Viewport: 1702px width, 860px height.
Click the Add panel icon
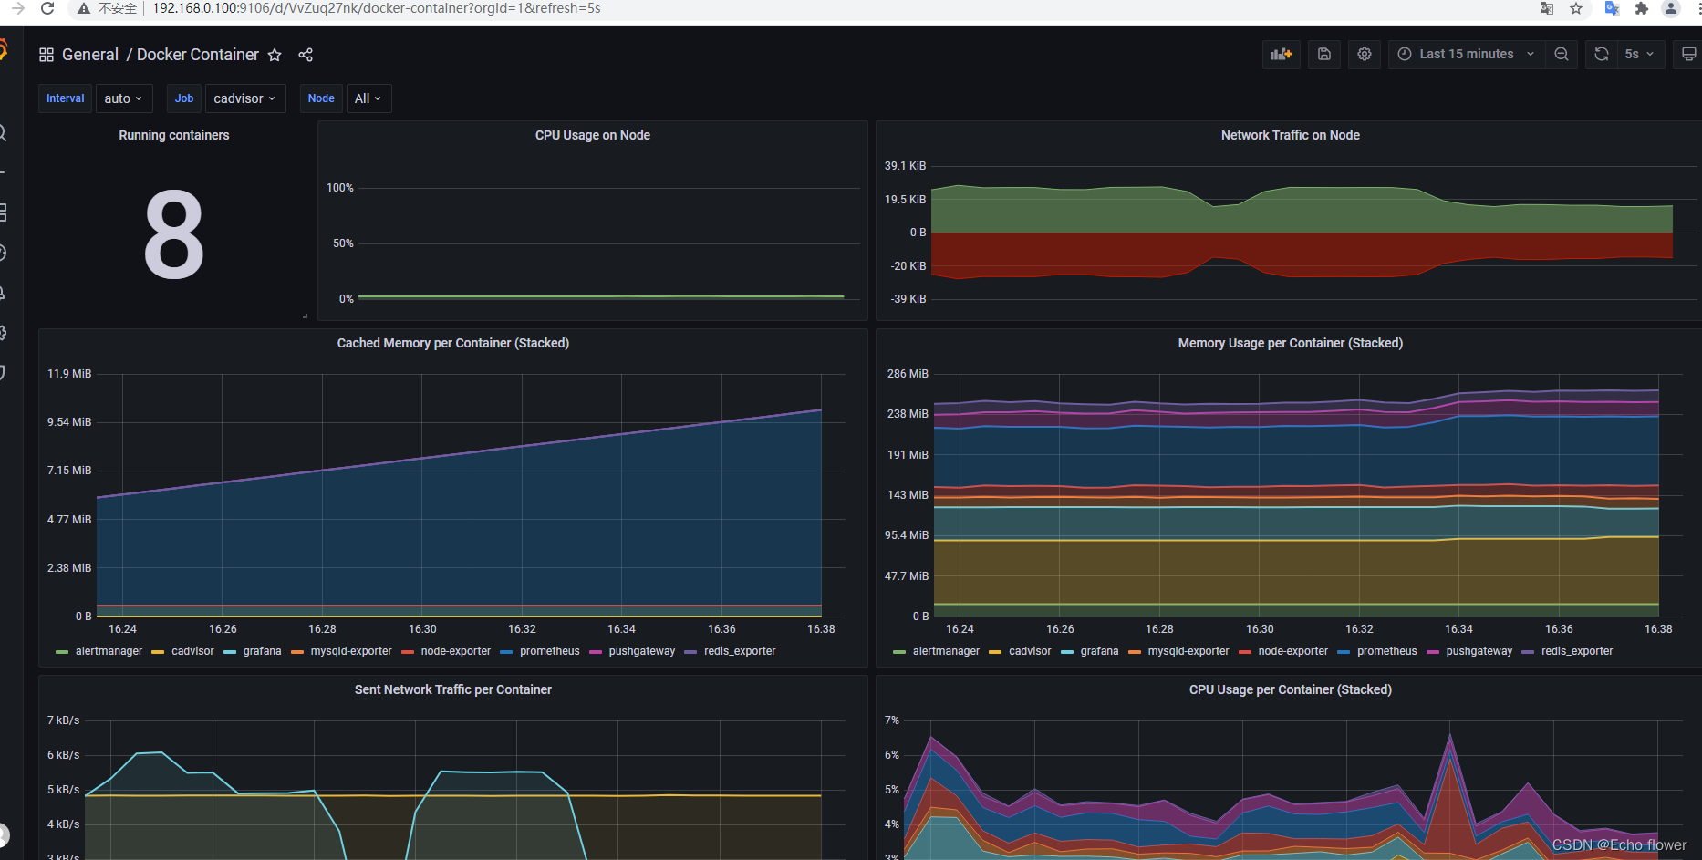[x=1281, y=55]
